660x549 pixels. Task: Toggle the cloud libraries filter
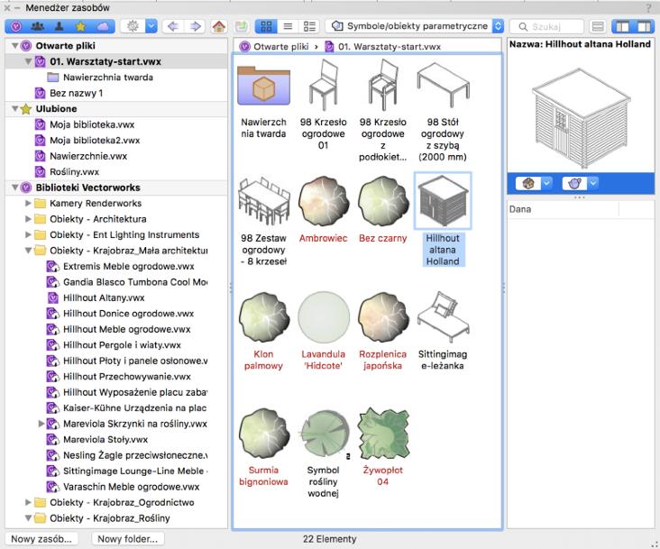click(103, 26)
